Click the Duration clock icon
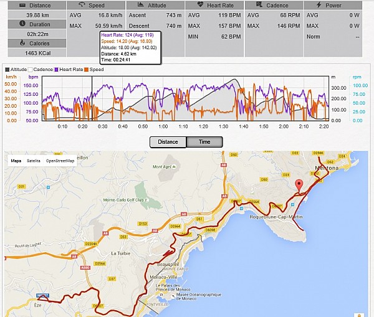The image size is (374, 317). (x=14, y=24)
